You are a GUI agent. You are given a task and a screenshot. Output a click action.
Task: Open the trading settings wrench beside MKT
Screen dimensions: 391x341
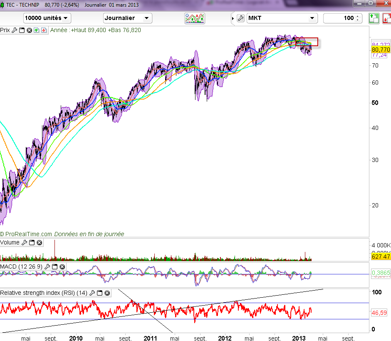tap(240, 18)
